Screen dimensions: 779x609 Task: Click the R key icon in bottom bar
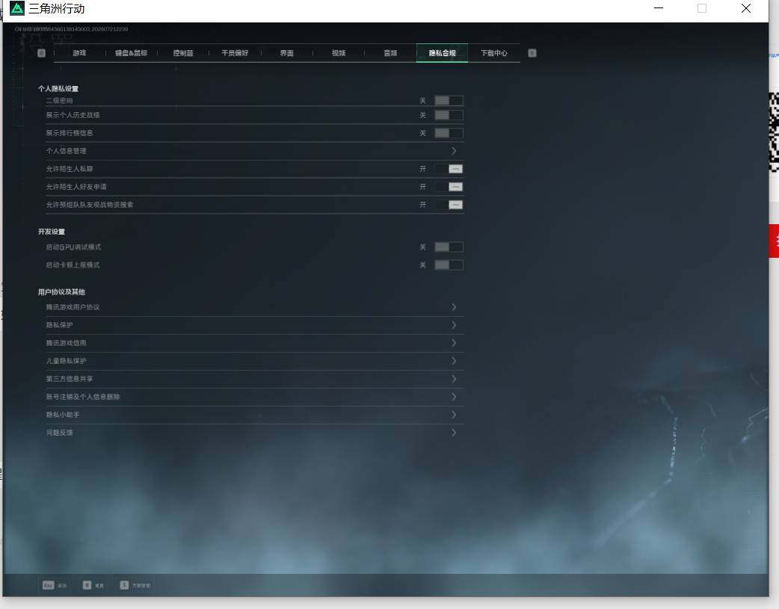point(87,585)
